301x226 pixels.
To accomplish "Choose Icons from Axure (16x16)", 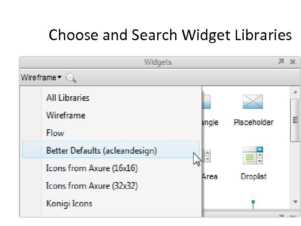I will click(92, 168).
